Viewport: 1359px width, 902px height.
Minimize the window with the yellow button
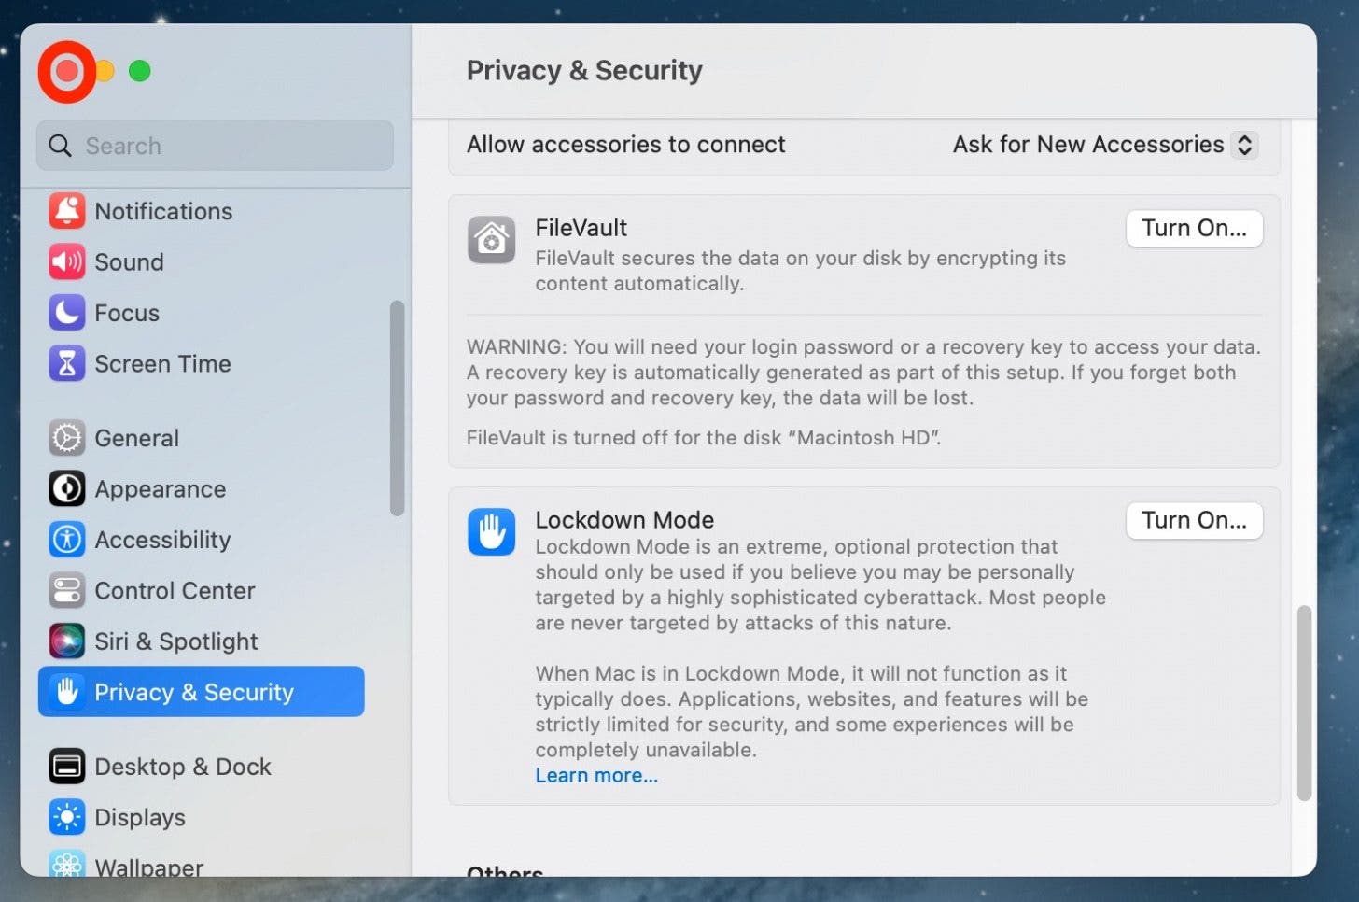point(105,71)
